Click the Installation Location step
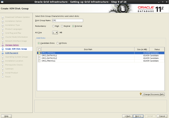This screenshot has width=169, height=118. pos(14,61)
